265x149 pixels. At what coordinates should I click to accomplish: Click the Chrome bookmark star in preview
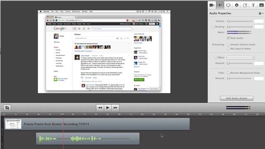click(130, 20)
